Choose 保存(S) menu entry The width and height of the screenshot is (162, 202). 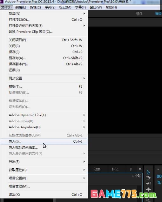tap(44, 52)
